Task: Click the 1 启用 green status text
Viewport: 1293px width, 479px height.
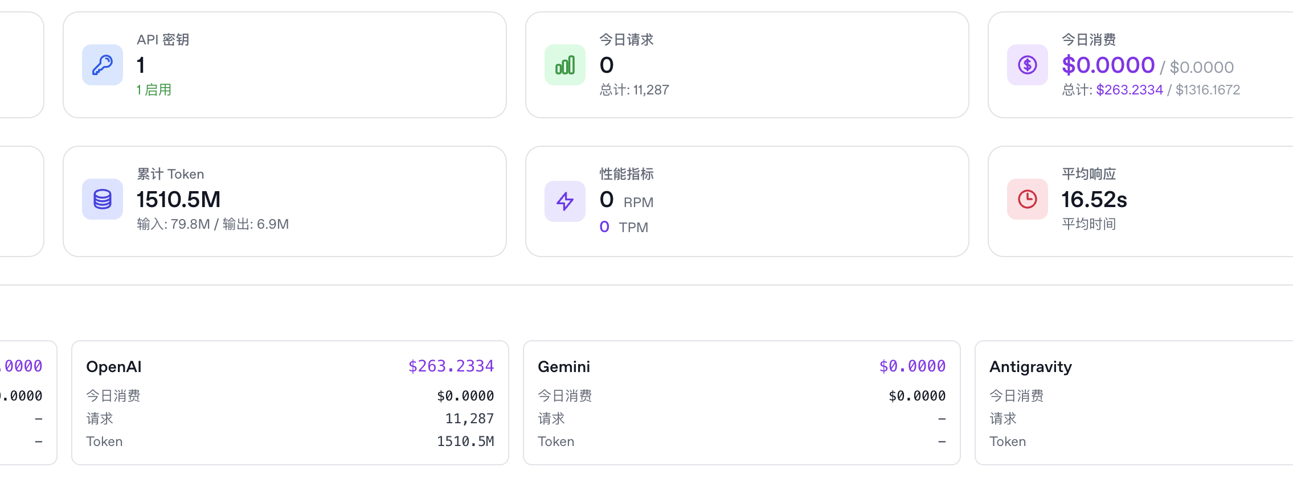Action: click(154, 90)
